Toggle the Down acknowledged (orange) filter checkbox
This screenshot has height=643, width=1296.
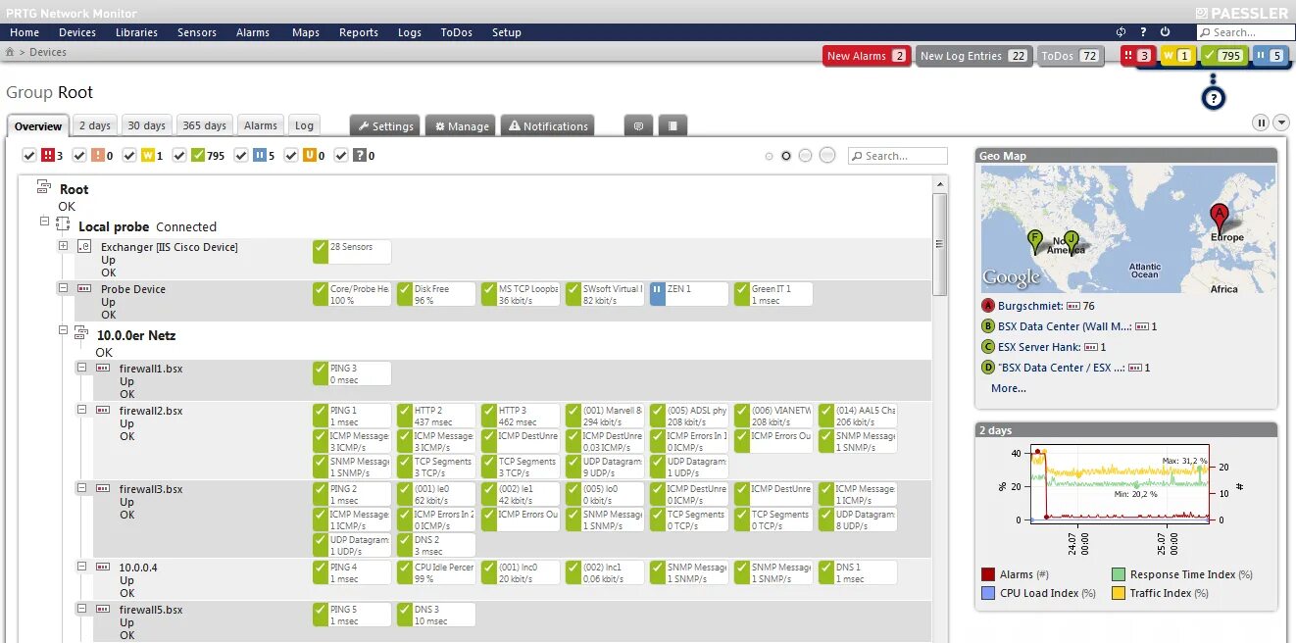click(x=77, y=155)
